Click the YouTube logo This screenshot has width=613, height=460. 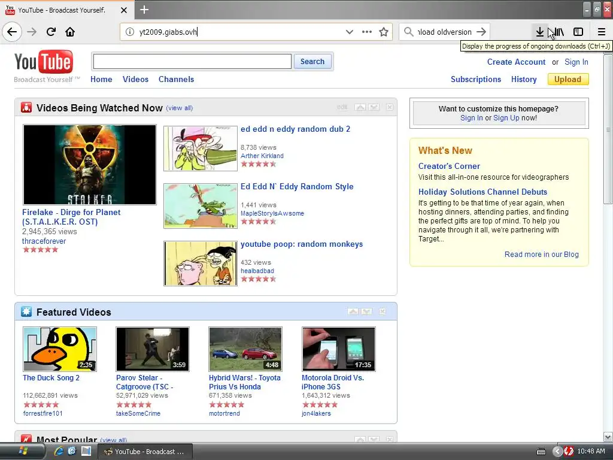pyautogui.click(x=44, y=62)
